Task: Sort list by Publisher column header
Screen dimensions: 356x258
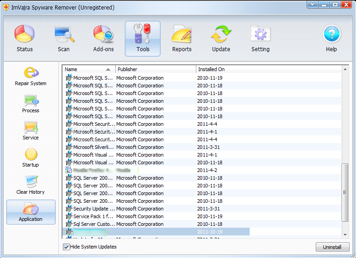Action: [x=156, y=69]
